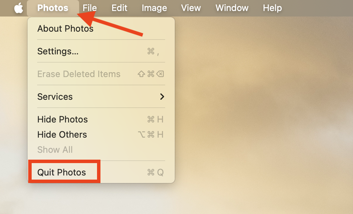The image size is (353, 214).
Task: Open the Photos application menu
Action: pos(53,8)
